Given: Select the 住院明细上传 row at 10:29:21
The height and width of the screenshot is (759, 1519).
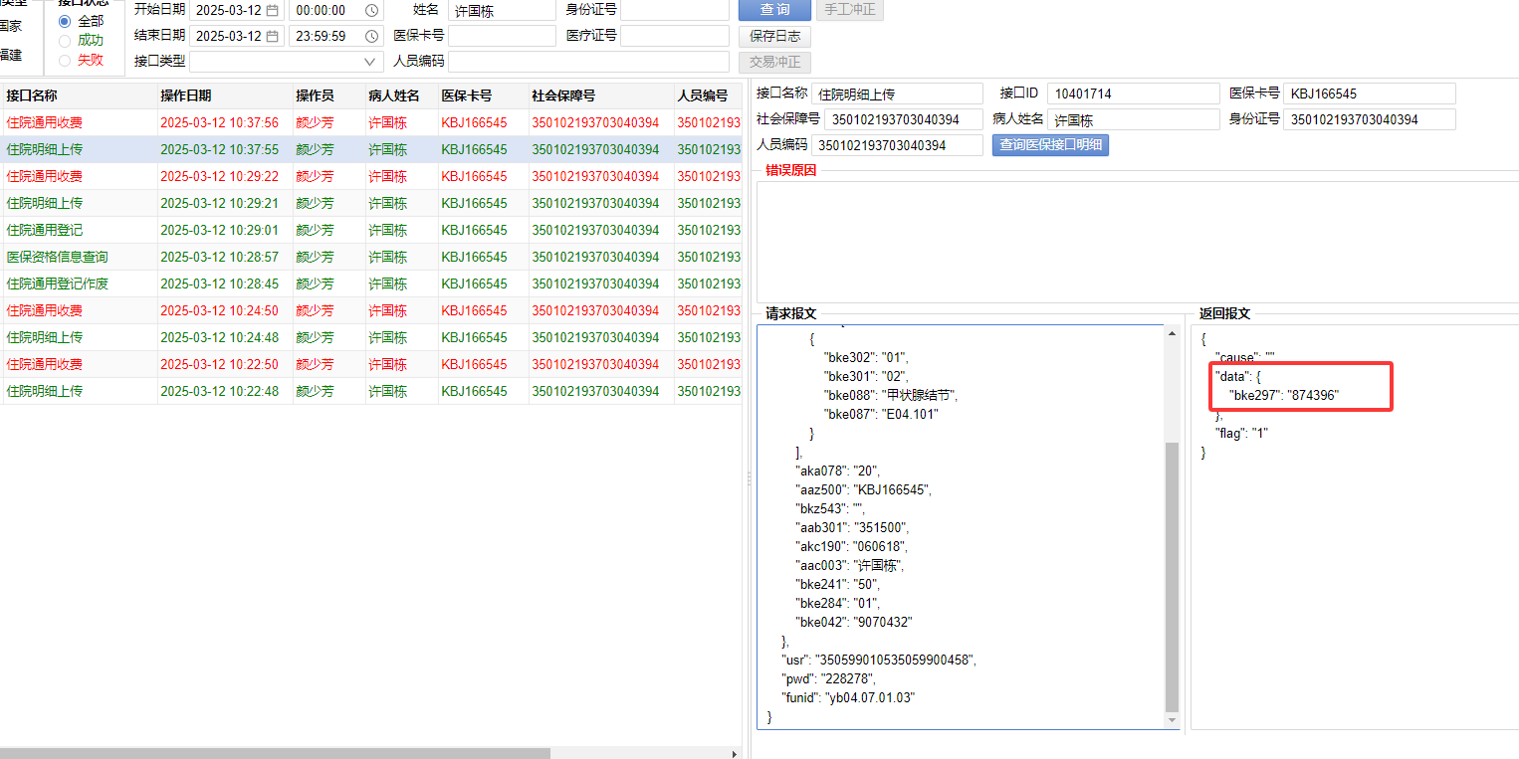Looking at the screenshot, I should point(371,204).
